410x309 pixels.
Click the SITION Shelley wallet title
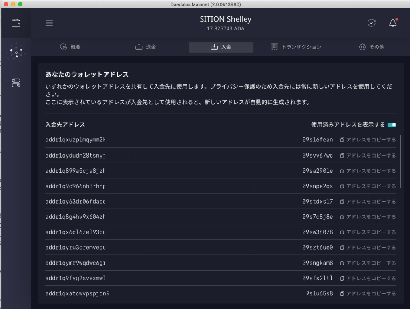click(225, 19)
